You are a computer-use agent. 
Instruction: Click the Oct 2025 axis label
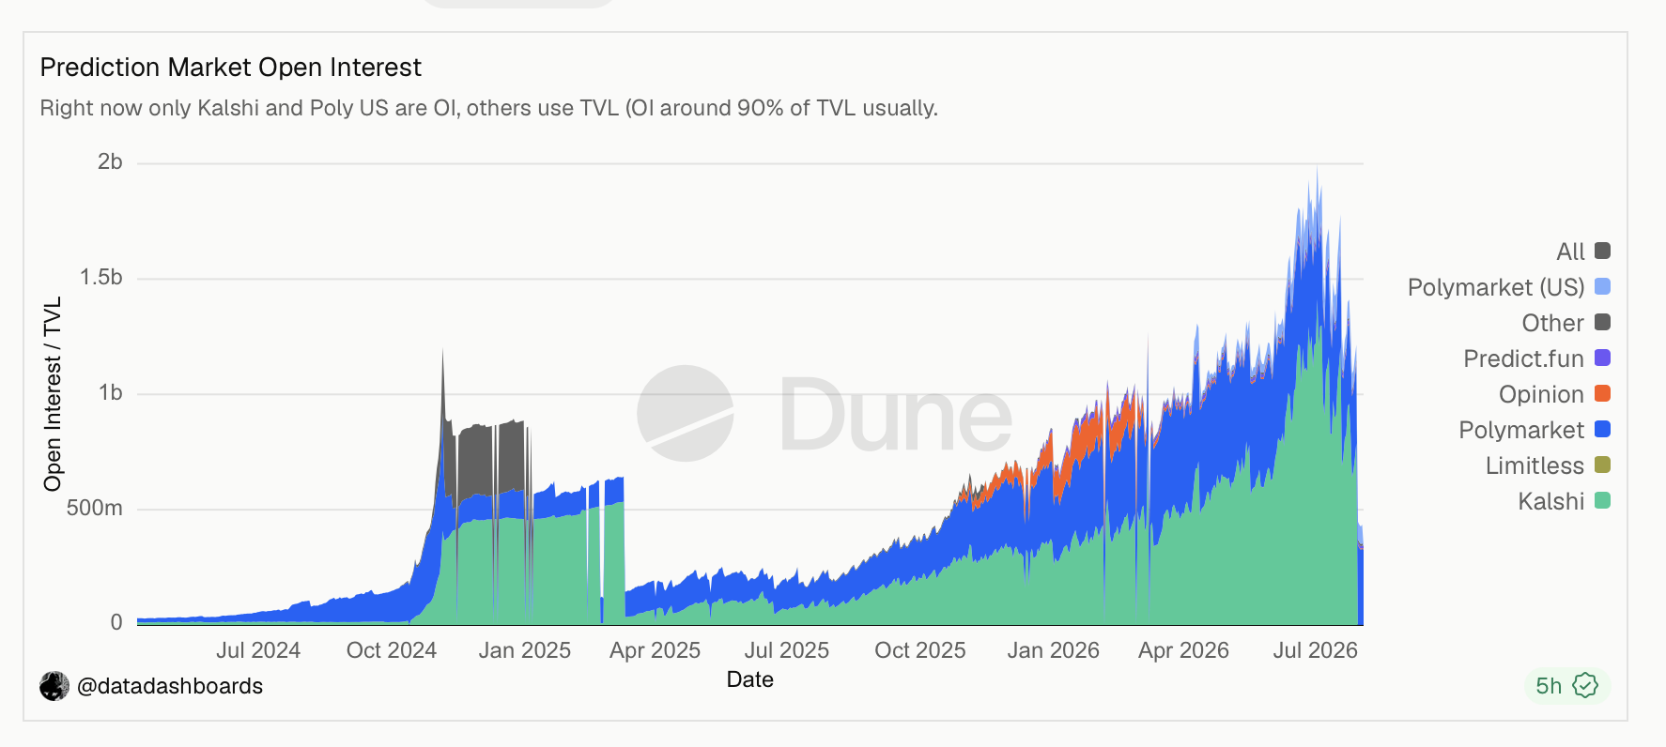(920, 650)
